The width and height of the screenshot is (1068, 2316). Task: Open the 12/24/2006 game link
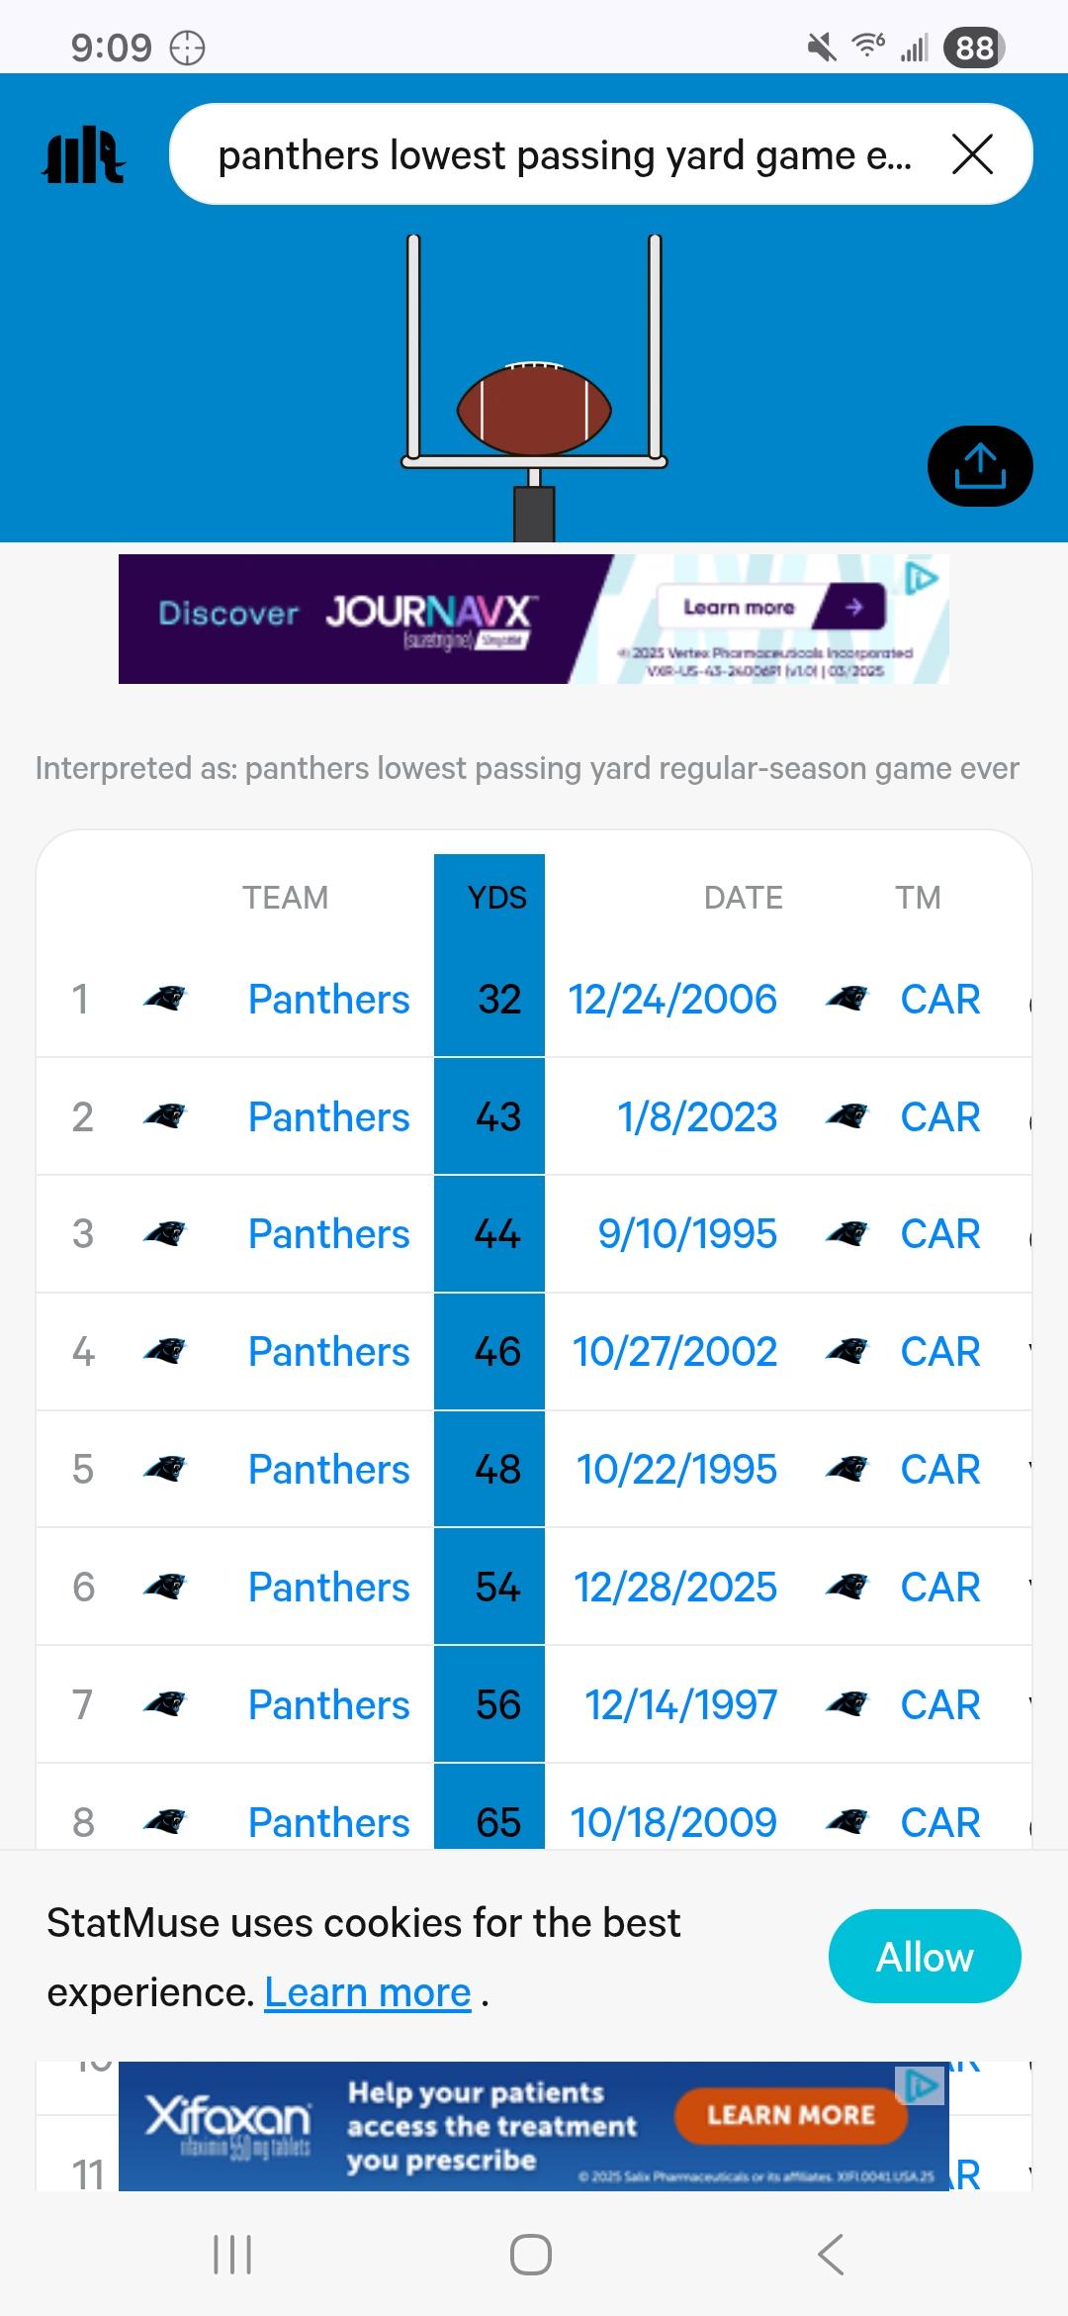(672, 1000)
